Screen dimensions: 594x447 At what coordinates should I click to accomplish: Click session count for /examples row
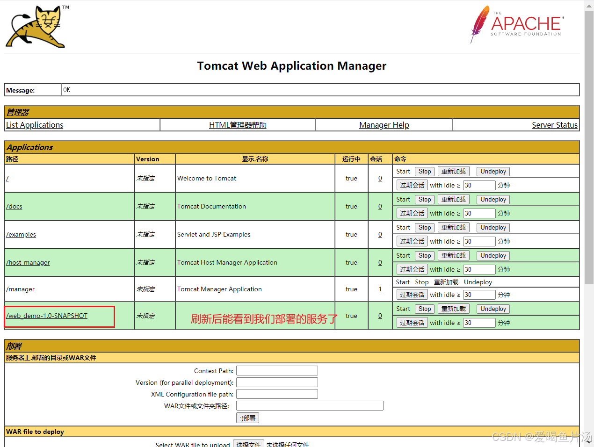coord(380,234)
